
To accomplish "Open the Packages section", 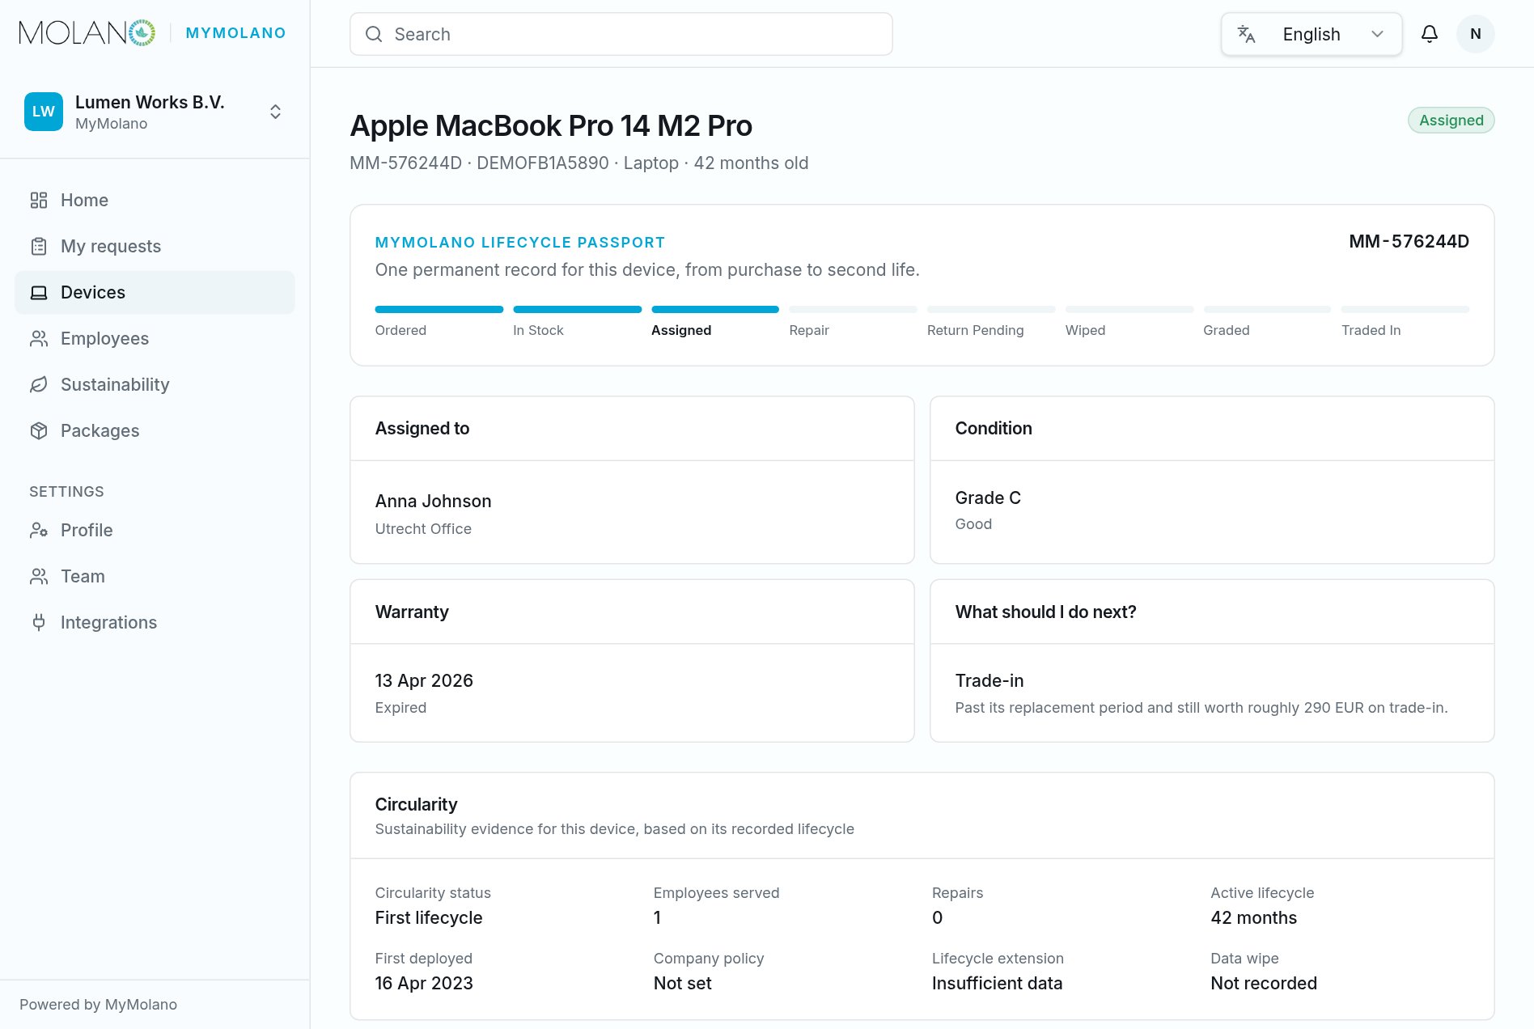I will pos(155,430).
